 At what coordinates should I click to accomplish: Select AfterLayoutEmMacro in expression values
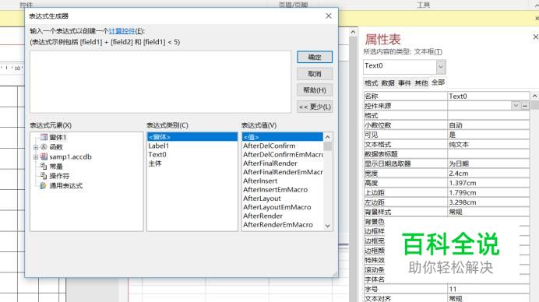pos(283,207)
